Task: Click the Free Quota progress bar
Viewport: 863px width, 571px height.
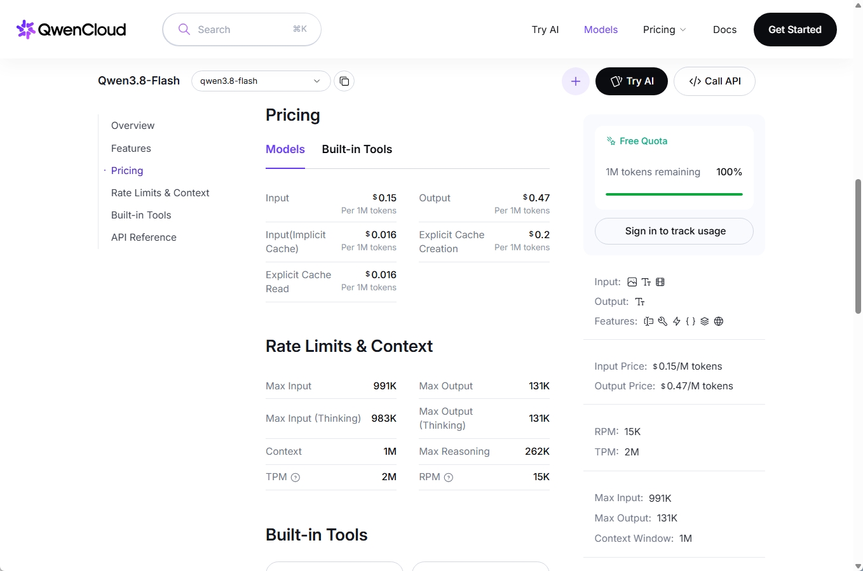Action: [x=674, y=194]
